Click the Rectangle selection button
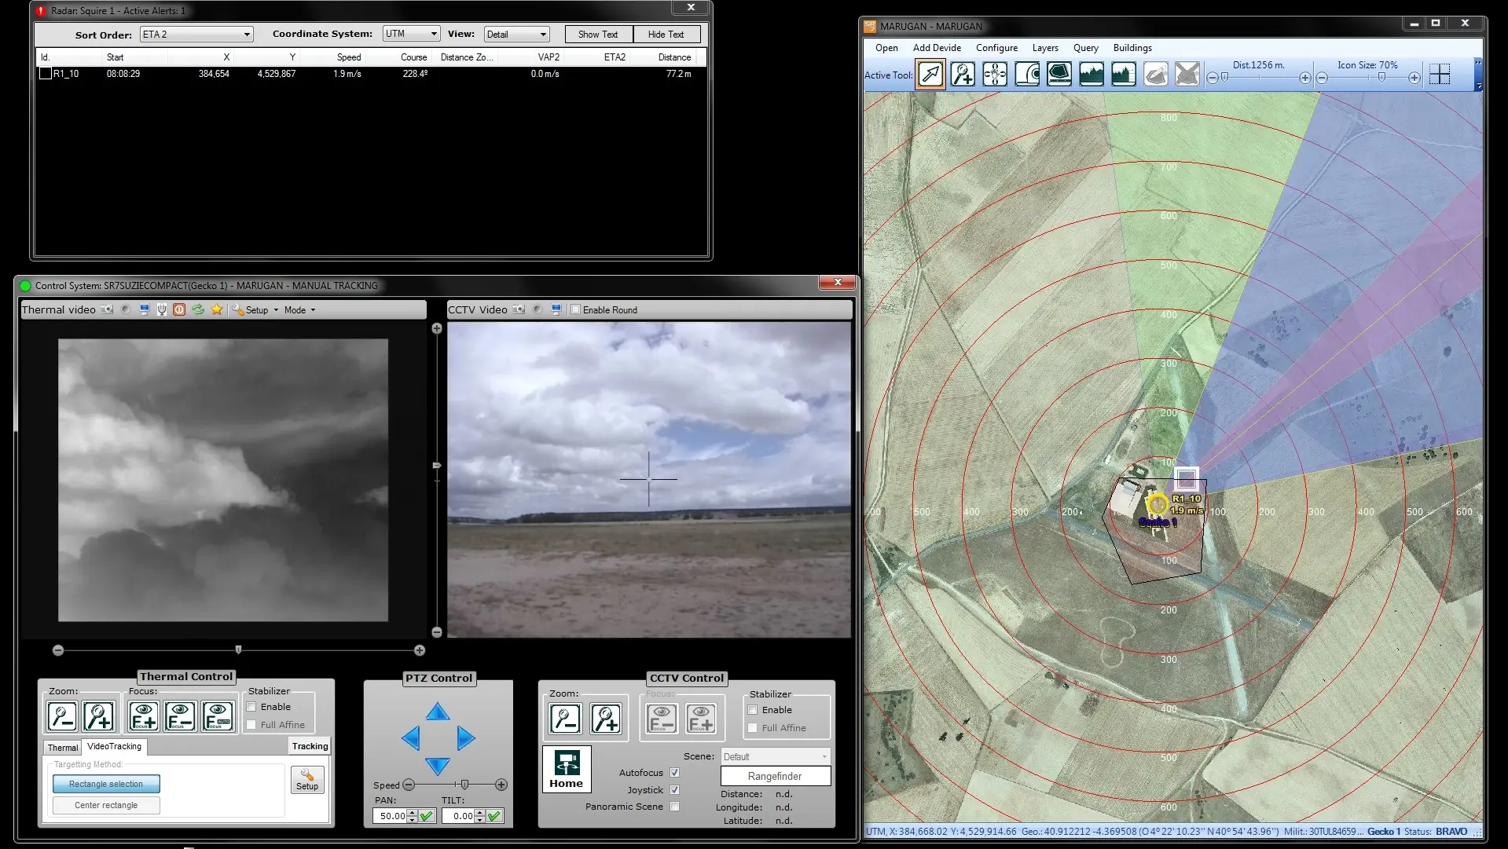The image size is (1508, 849). point(106,784)
